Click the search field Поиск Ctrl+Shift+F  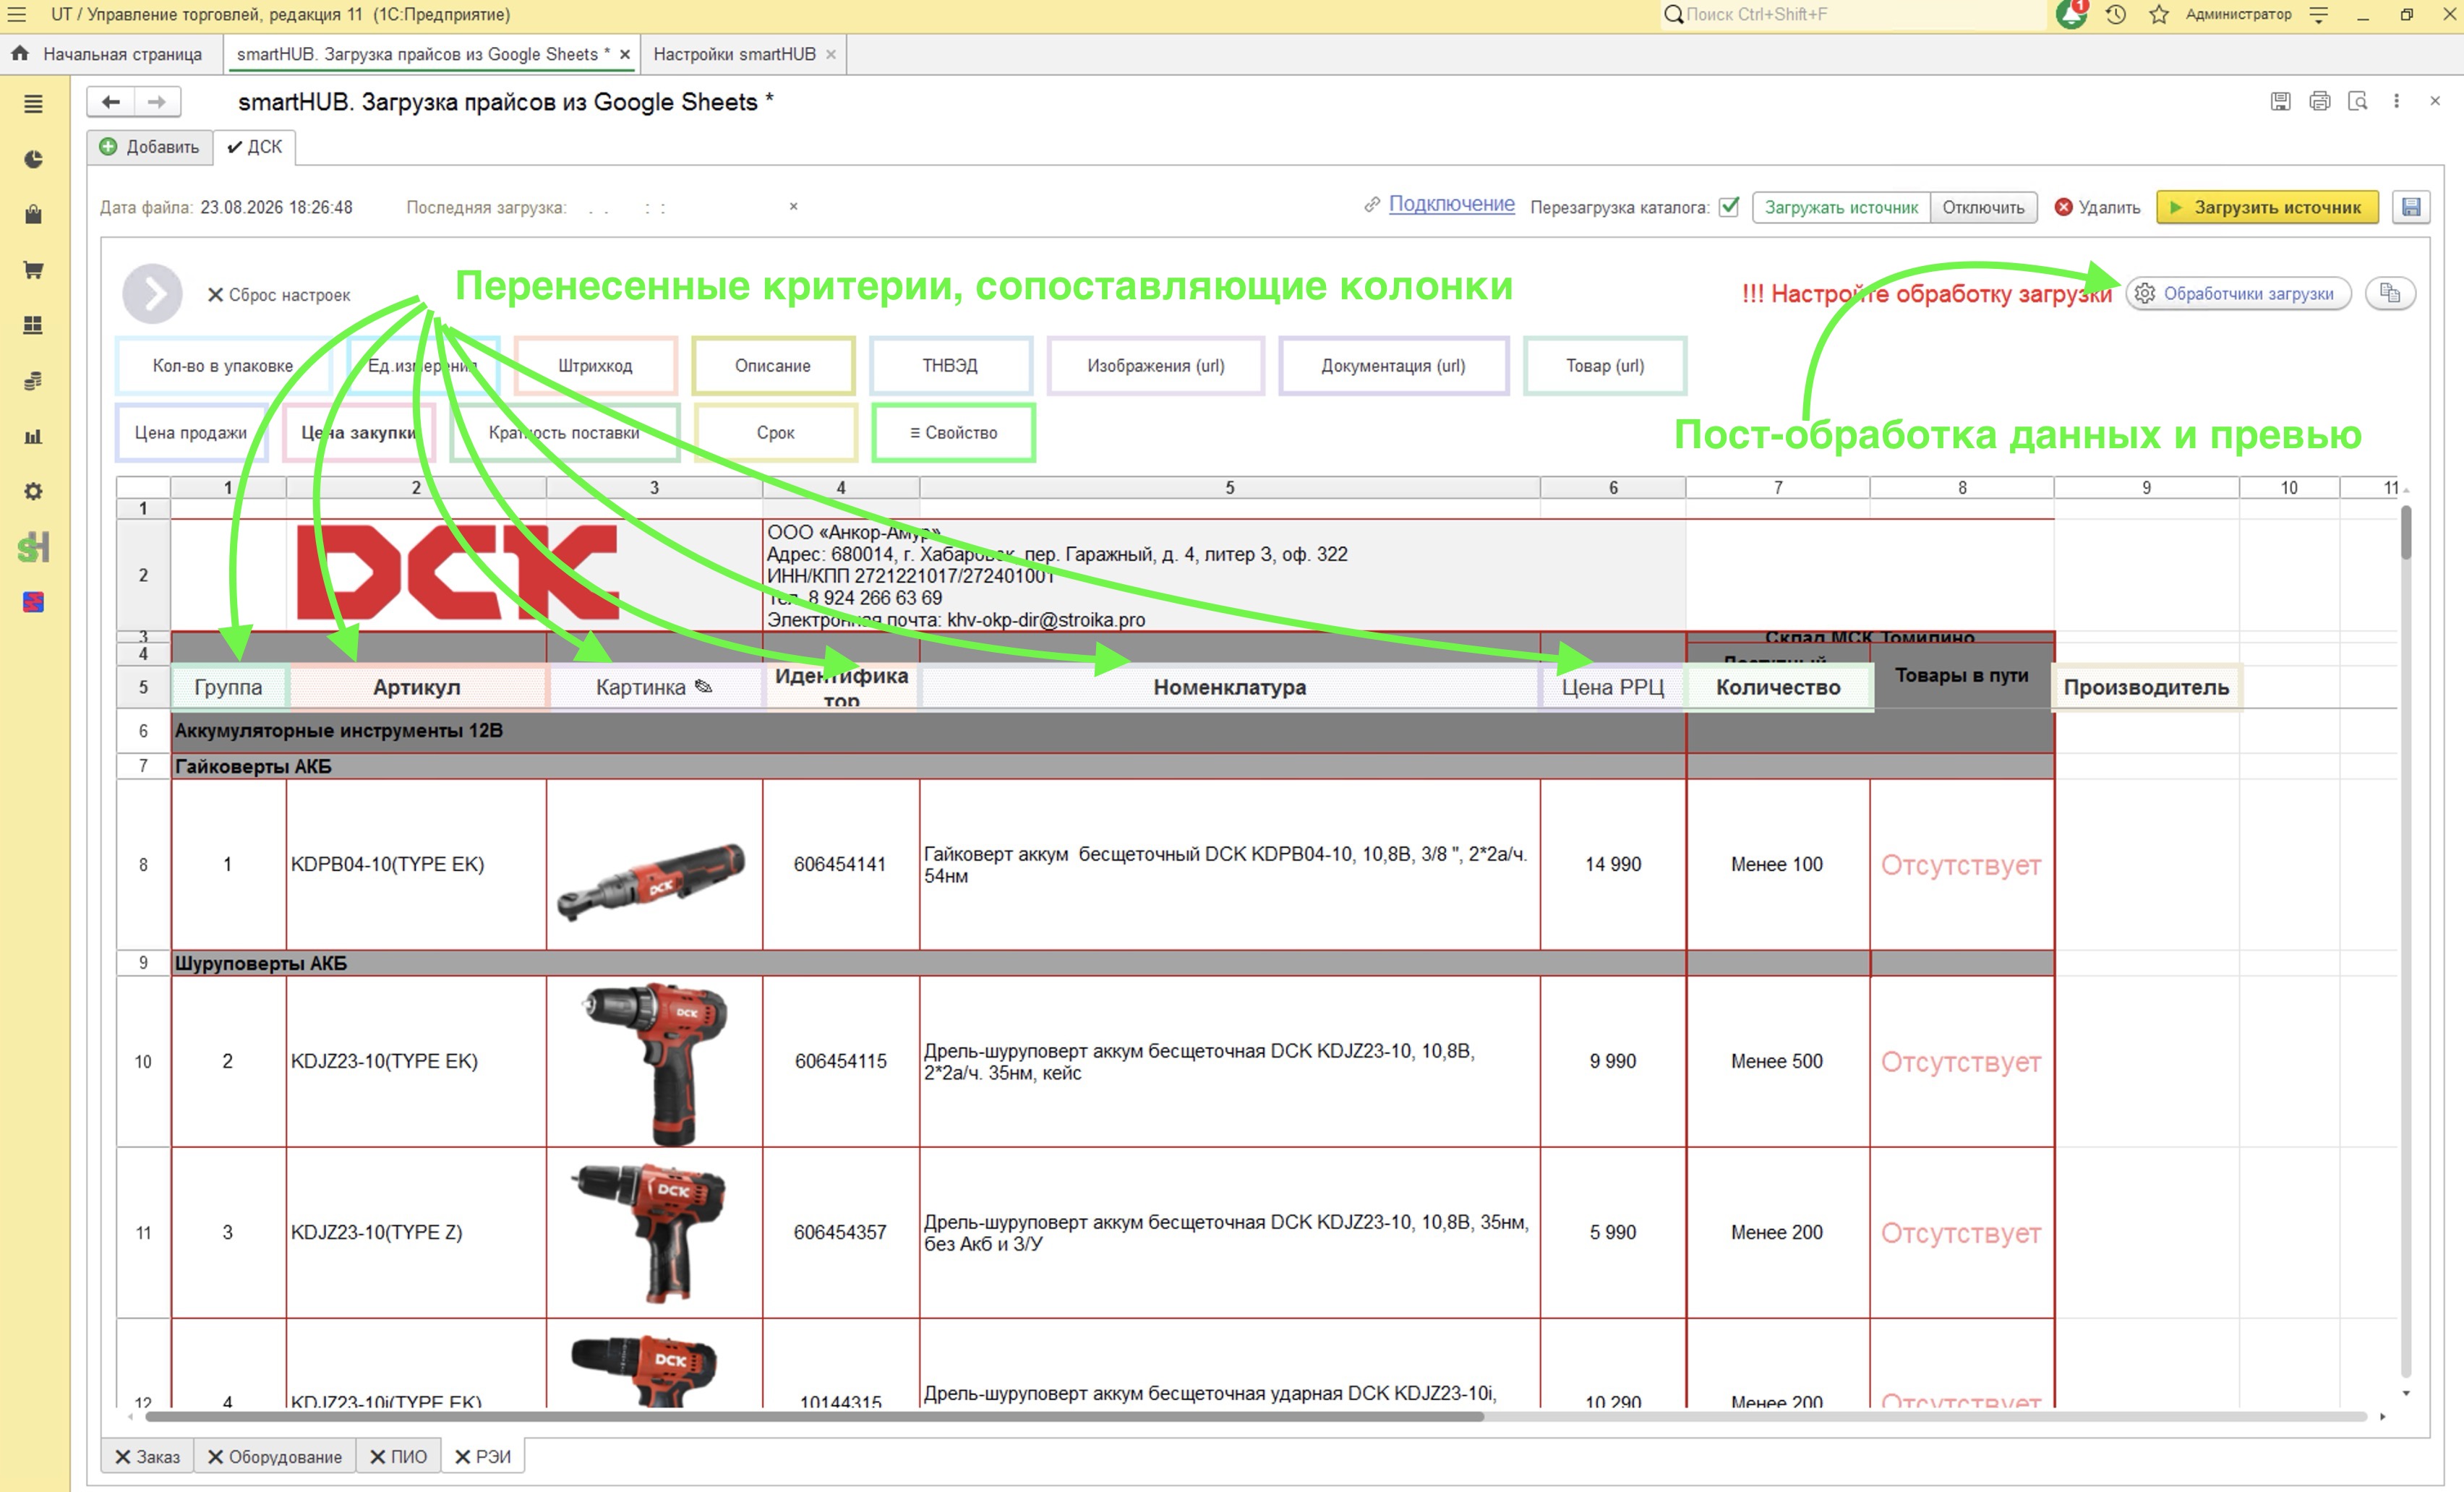pyautogui.click(x=1853, y=14)
